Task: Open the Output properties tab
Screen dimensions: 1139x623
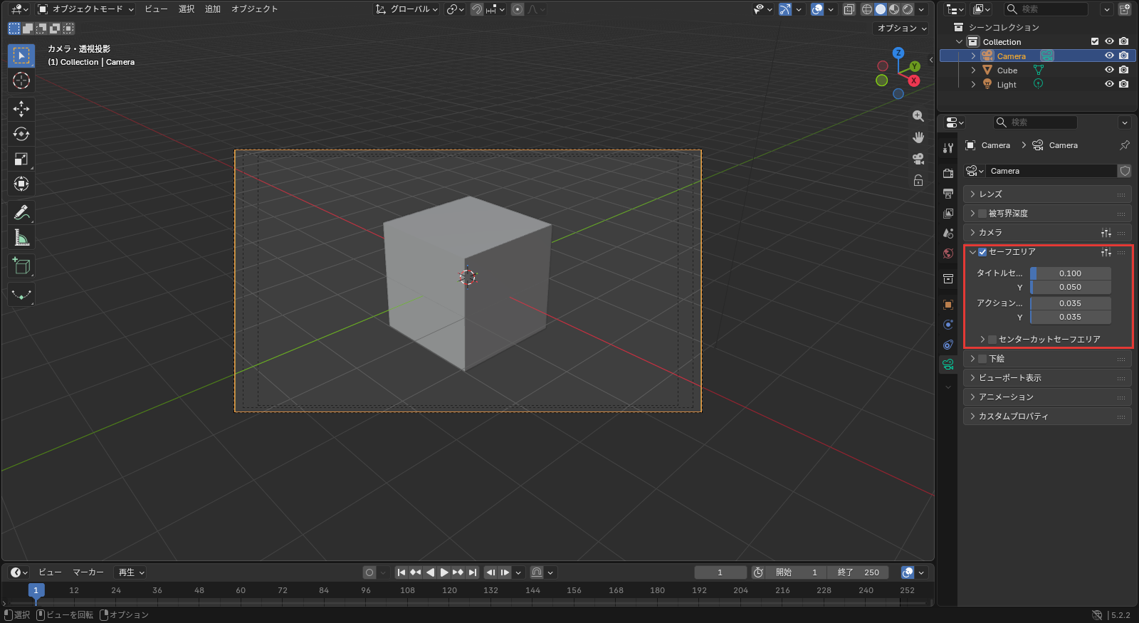Action: coord(948,194)
